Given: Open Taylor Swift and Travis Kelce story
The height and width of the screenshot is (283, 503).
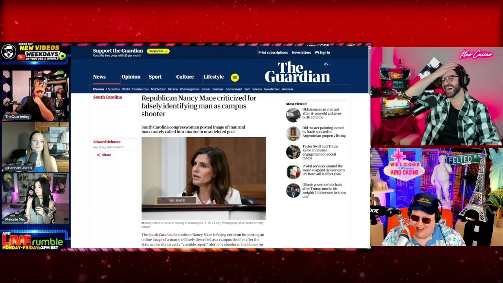Looking at the screenshot, I should 320,152.
